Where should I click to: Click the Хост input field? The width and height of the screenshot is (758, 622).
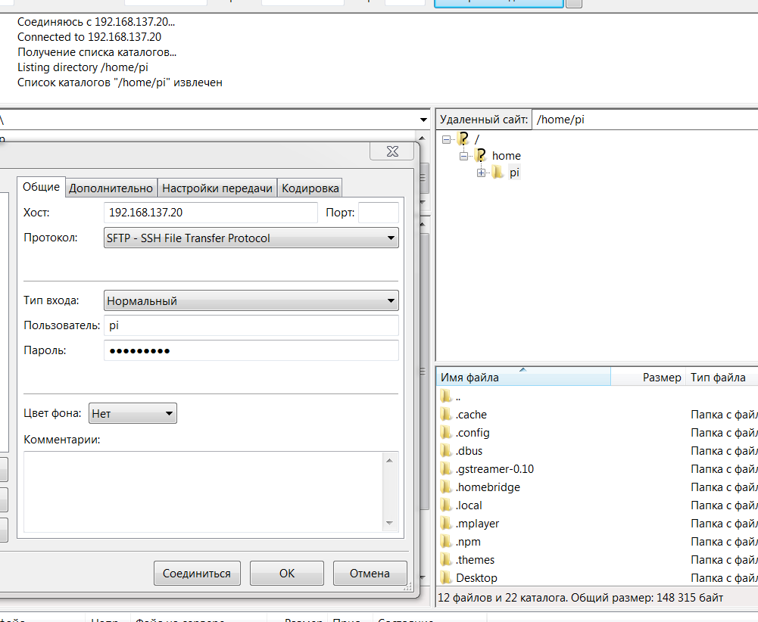click(211, 213)
